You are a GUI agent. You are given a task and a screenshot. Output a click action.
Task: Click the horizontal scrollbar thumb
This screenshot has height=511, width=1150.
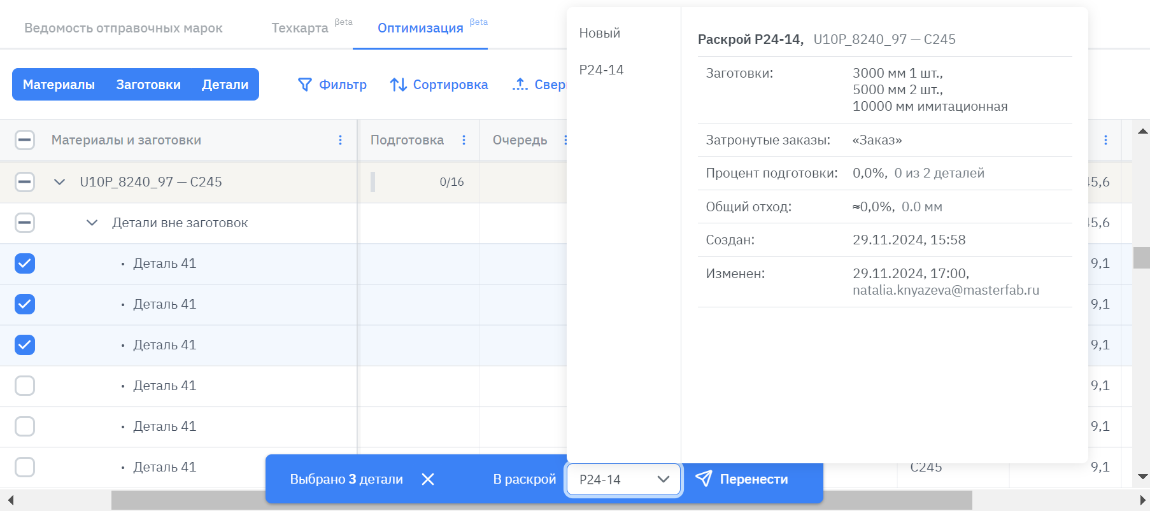pyautogui.click(x=541, y=500)
